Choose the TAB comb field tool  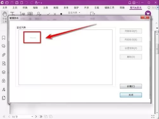(x=22, y=14)
